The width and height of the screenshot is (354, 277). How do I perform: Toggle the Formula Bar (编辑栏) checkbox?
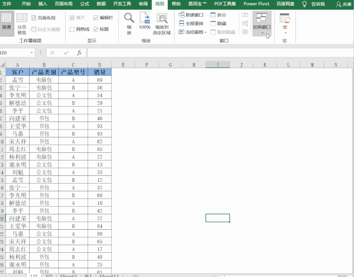click(x=96, y=18)
